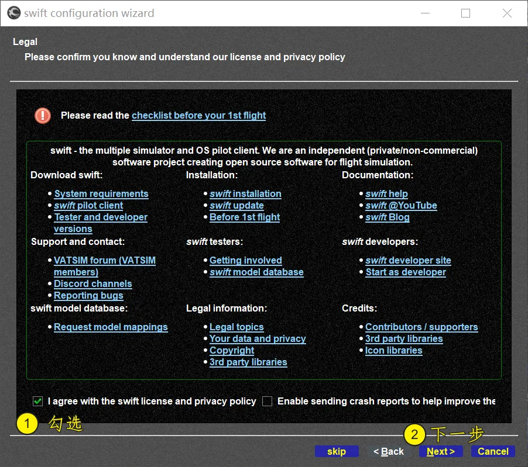Uncheck the swift license agreement checkbox
Viewport: 528px width, 467px height.
[x=37, y=401]
